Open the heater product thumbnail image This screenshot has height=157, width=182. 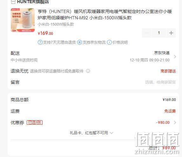[x=23, y=20]
